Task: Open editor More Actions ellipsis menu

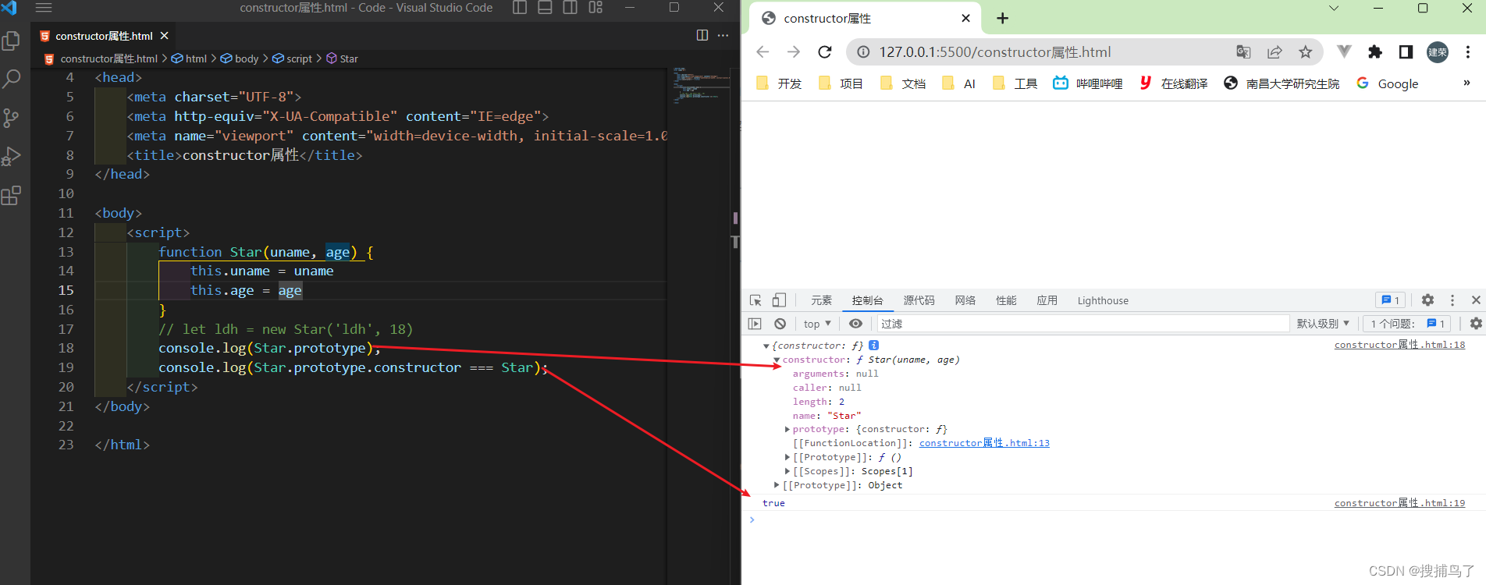Action: click(723, 35)
